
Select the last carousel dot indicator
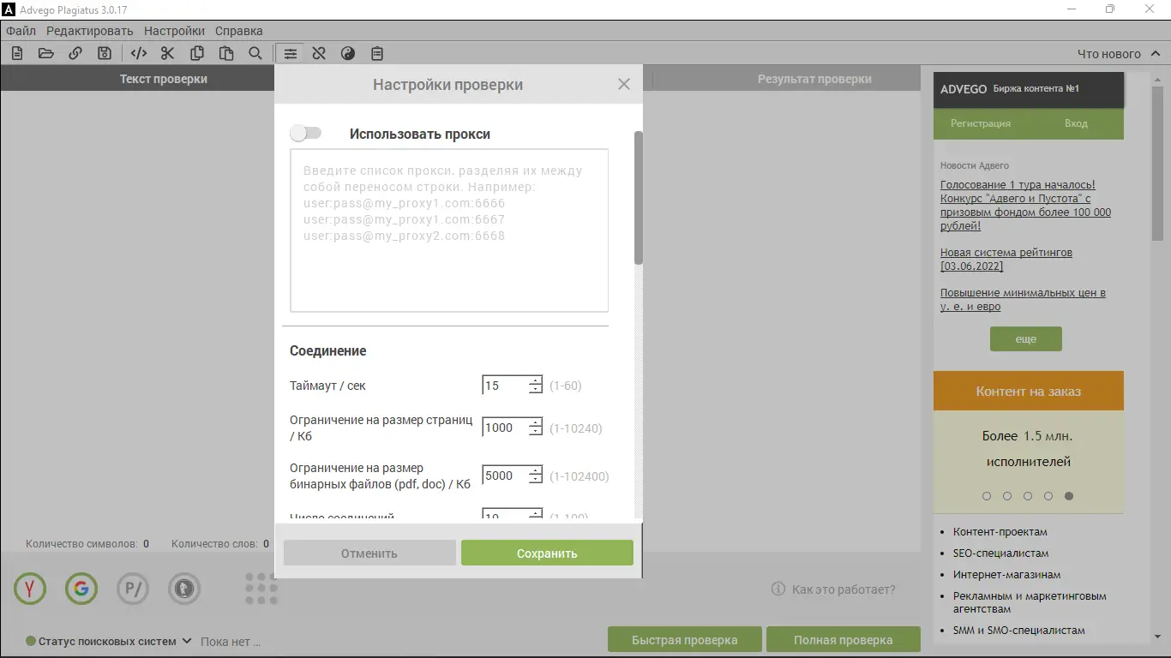[1069, 496]
